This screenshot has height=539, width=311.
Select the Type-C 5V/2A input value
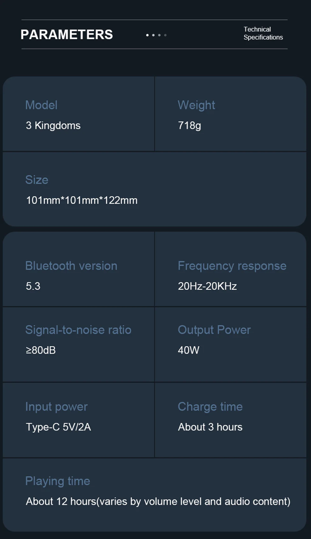tap(58, 427)
